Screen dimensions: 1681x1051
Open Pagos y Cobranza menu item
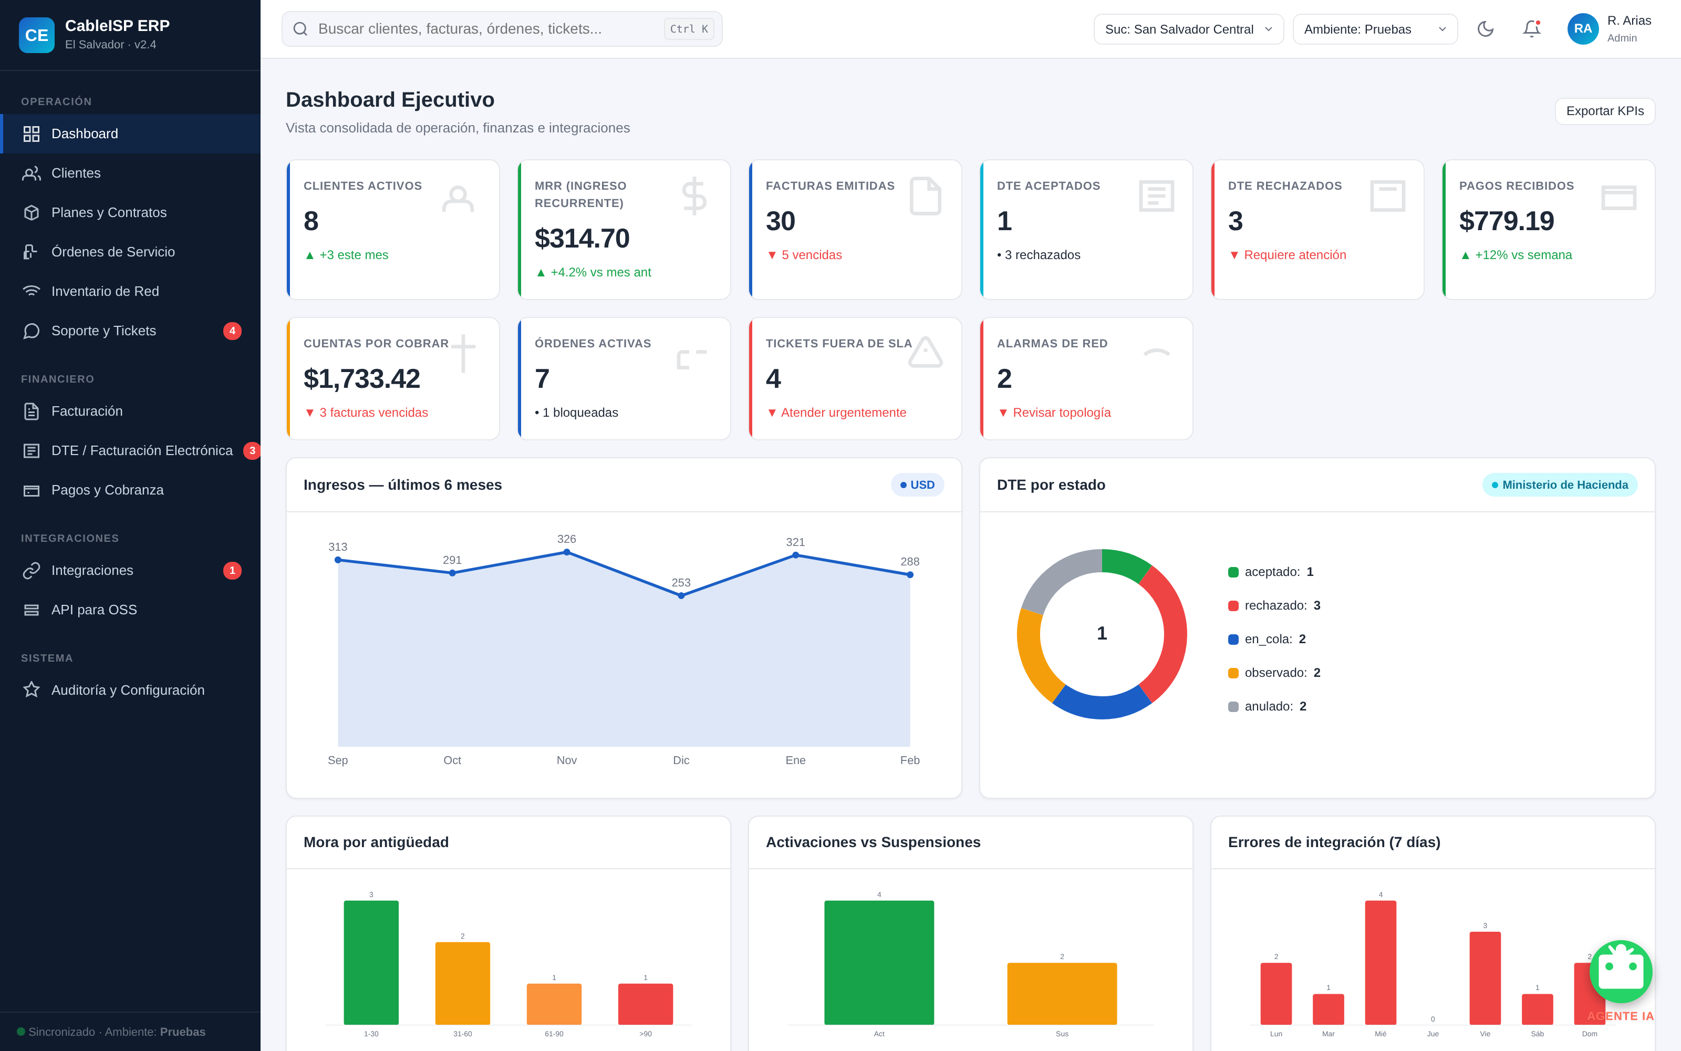tap(131, 490)
